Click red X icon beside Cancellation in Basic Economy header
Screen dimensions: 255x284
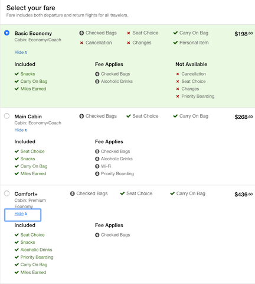click(x=81, y=43)
